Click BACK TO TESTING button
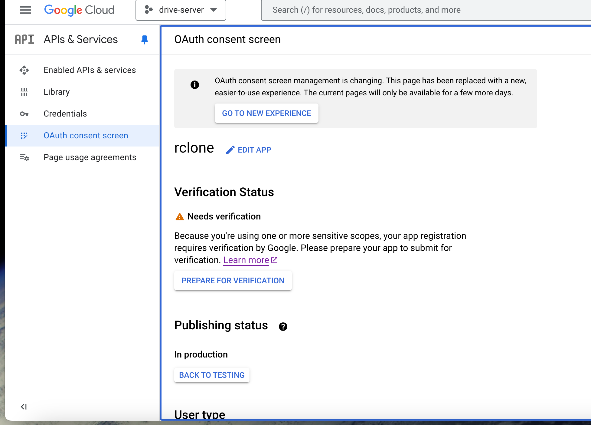591x425 pixels. [x=212, y=375]
